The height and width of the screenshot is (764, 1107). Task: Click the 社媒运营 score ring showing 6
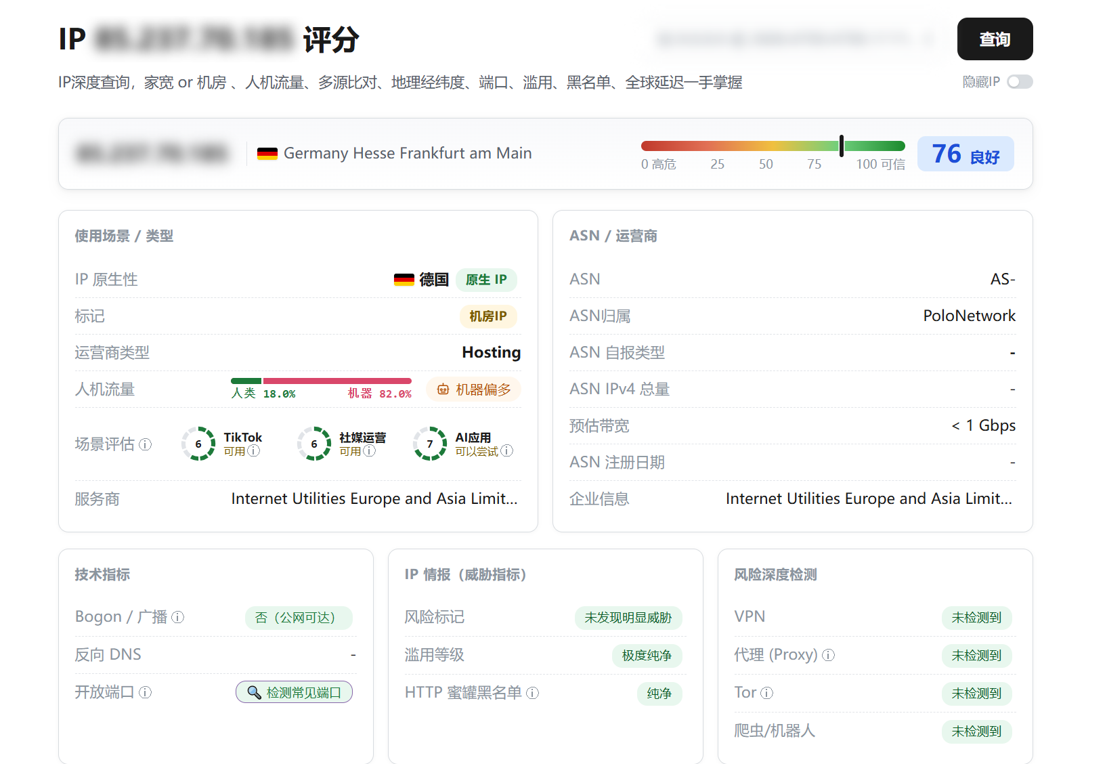pos(314,444)
